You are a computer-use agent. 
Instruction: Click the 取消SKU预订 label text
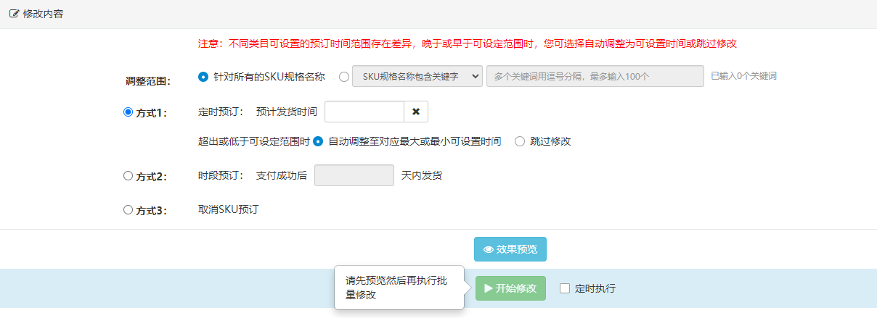coord(229,210)
